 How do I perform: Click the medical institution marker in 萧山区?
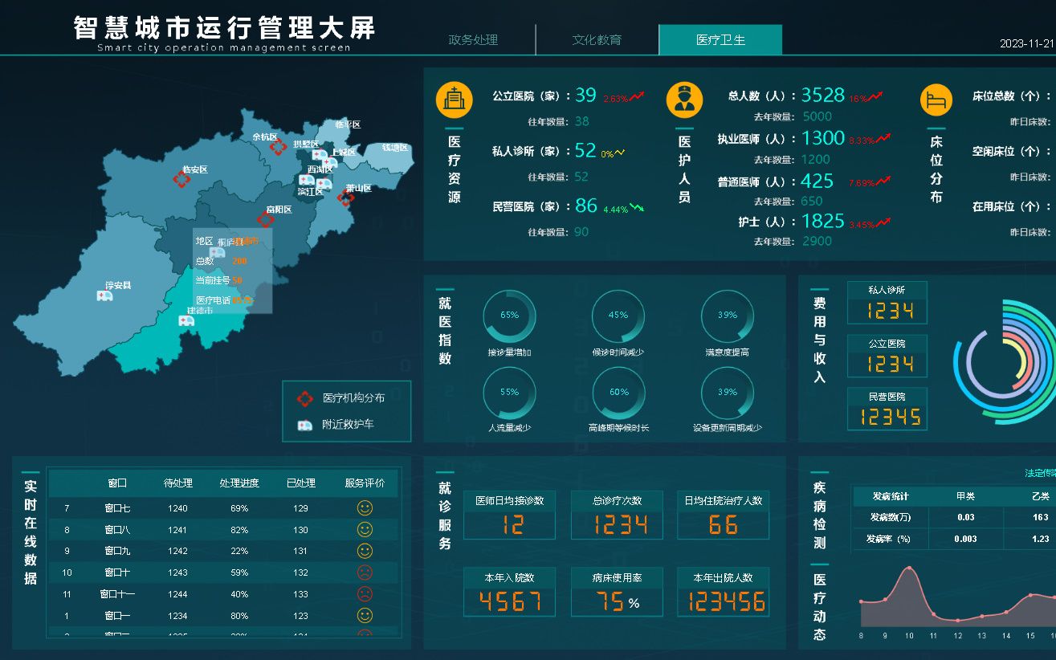[346, 198]
